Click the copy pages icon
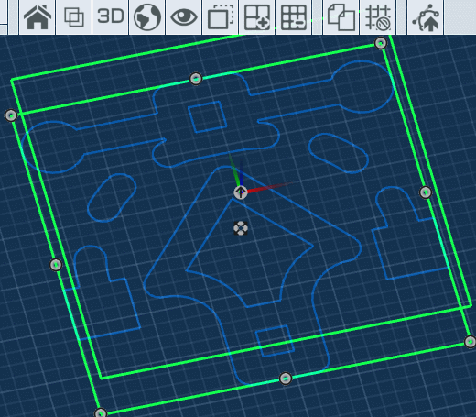476x417 pixels. pyautogui.click(x=341, y=17)
